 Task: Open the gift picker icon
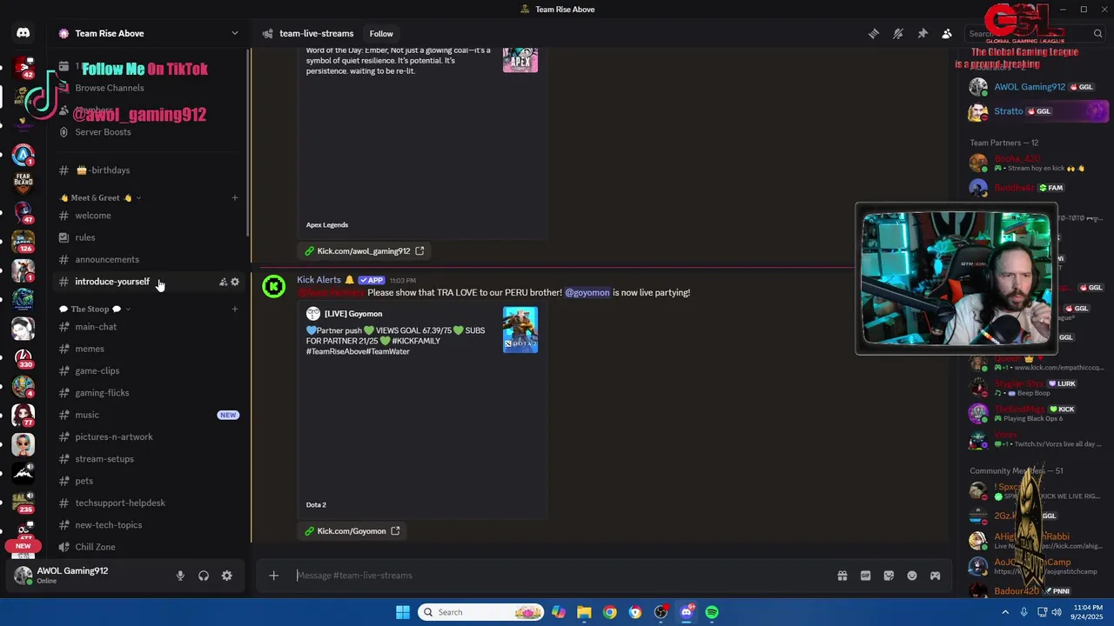click(x=842, y=576)
